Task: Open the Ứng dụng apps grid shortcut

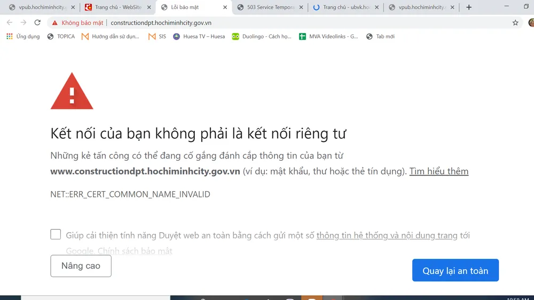Action: (x=23, y=36)
